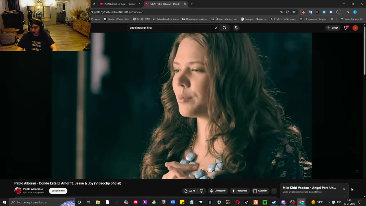The image size is (366, 206).
Task: Open Minecraft from the taskbar
Action: point(265,202)
